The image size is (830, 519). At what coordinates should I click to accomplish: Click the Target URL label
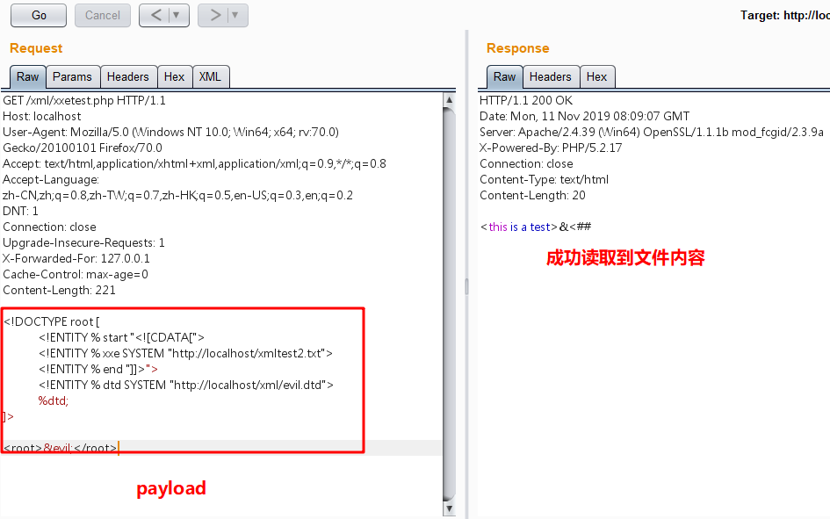pos(785,15)
